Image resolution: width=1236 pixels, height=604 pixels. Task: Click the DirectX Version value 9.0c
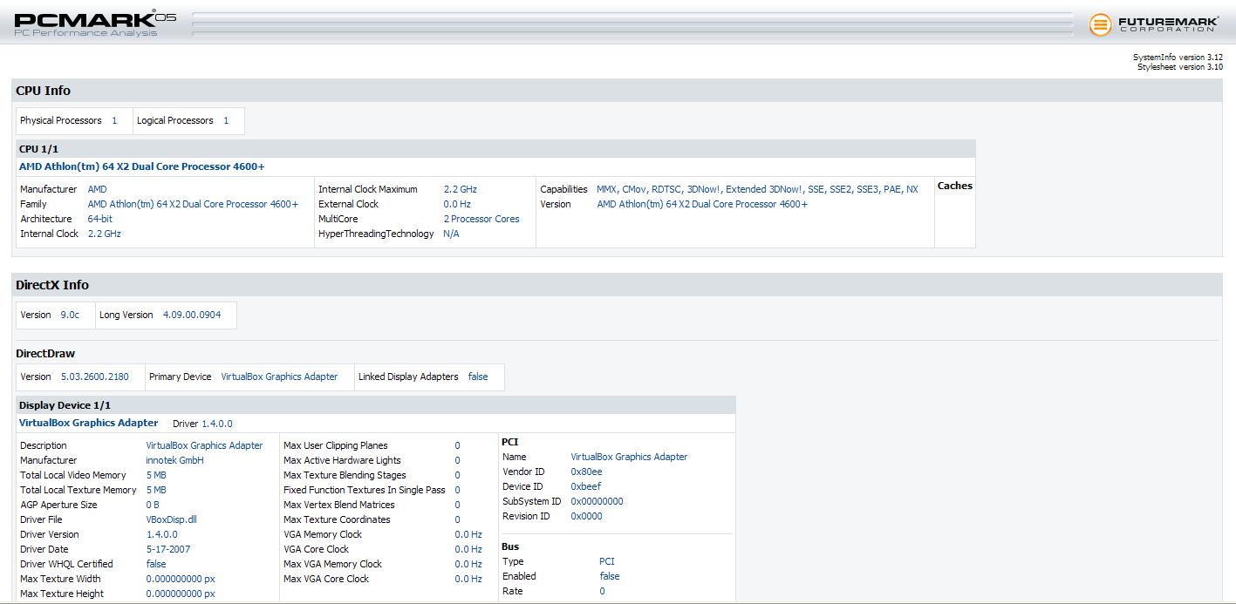(x=70, y=315)
